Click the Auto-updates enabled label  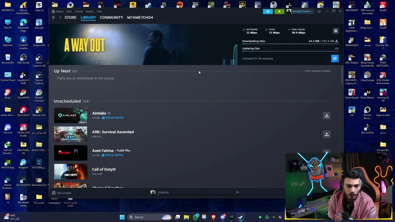click(x=318, y=71)
